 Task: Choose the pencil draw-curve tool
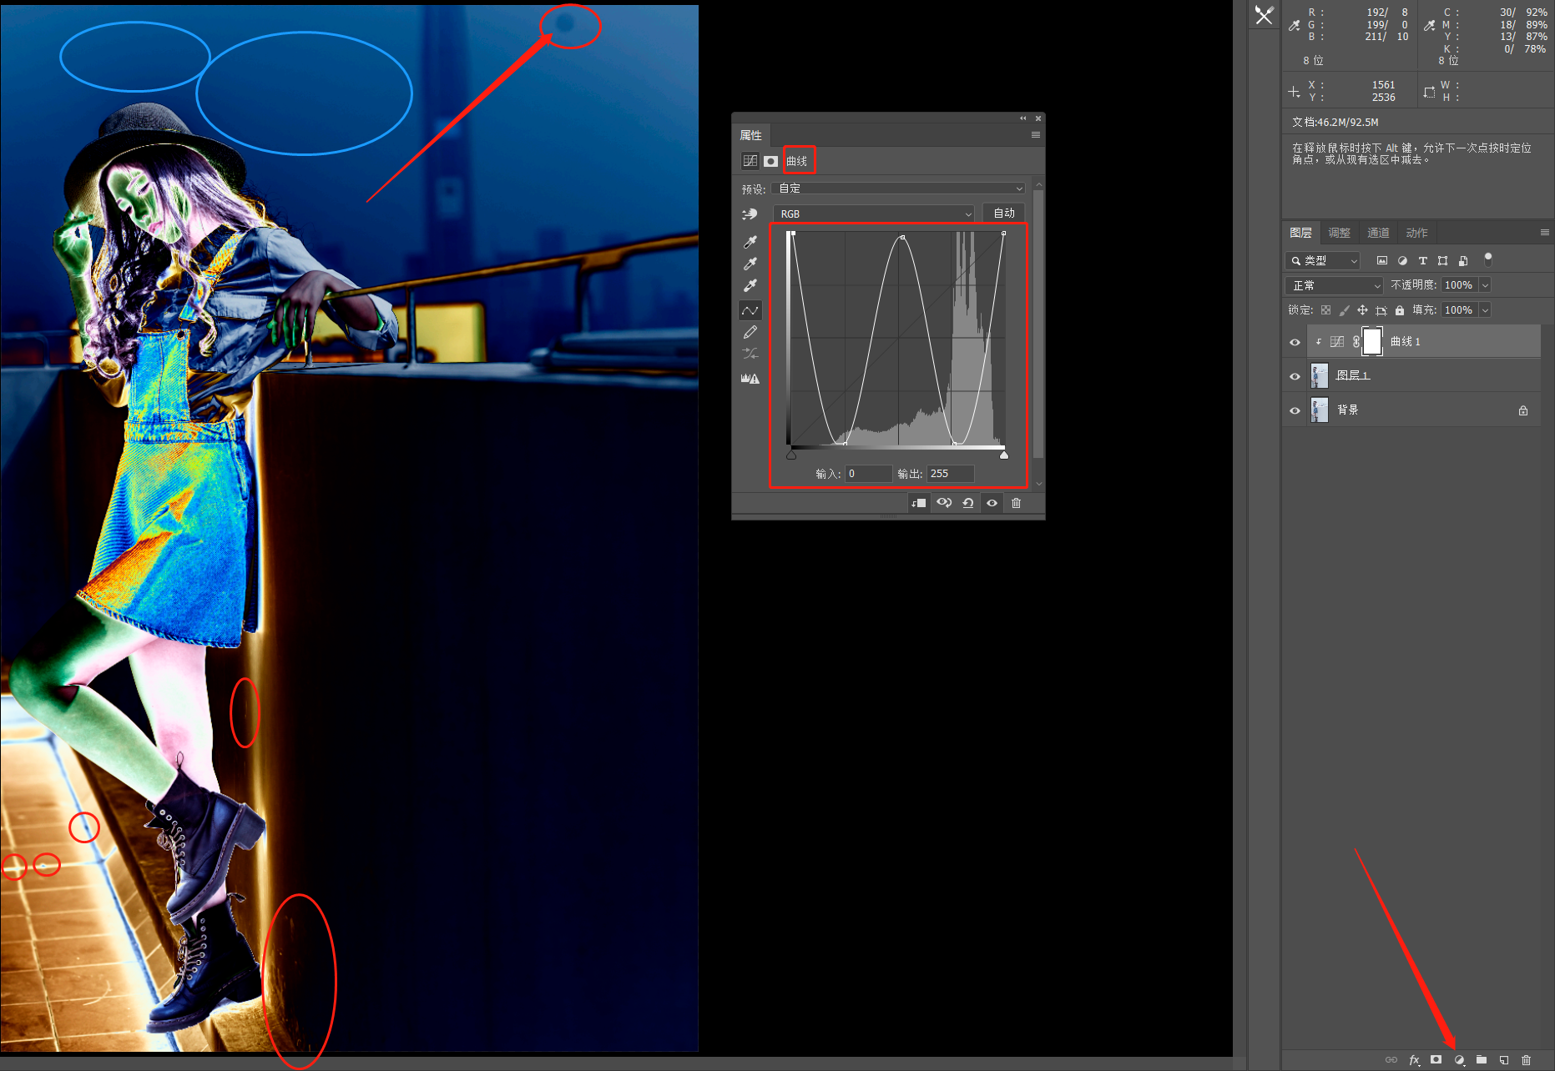click(750, 332)
